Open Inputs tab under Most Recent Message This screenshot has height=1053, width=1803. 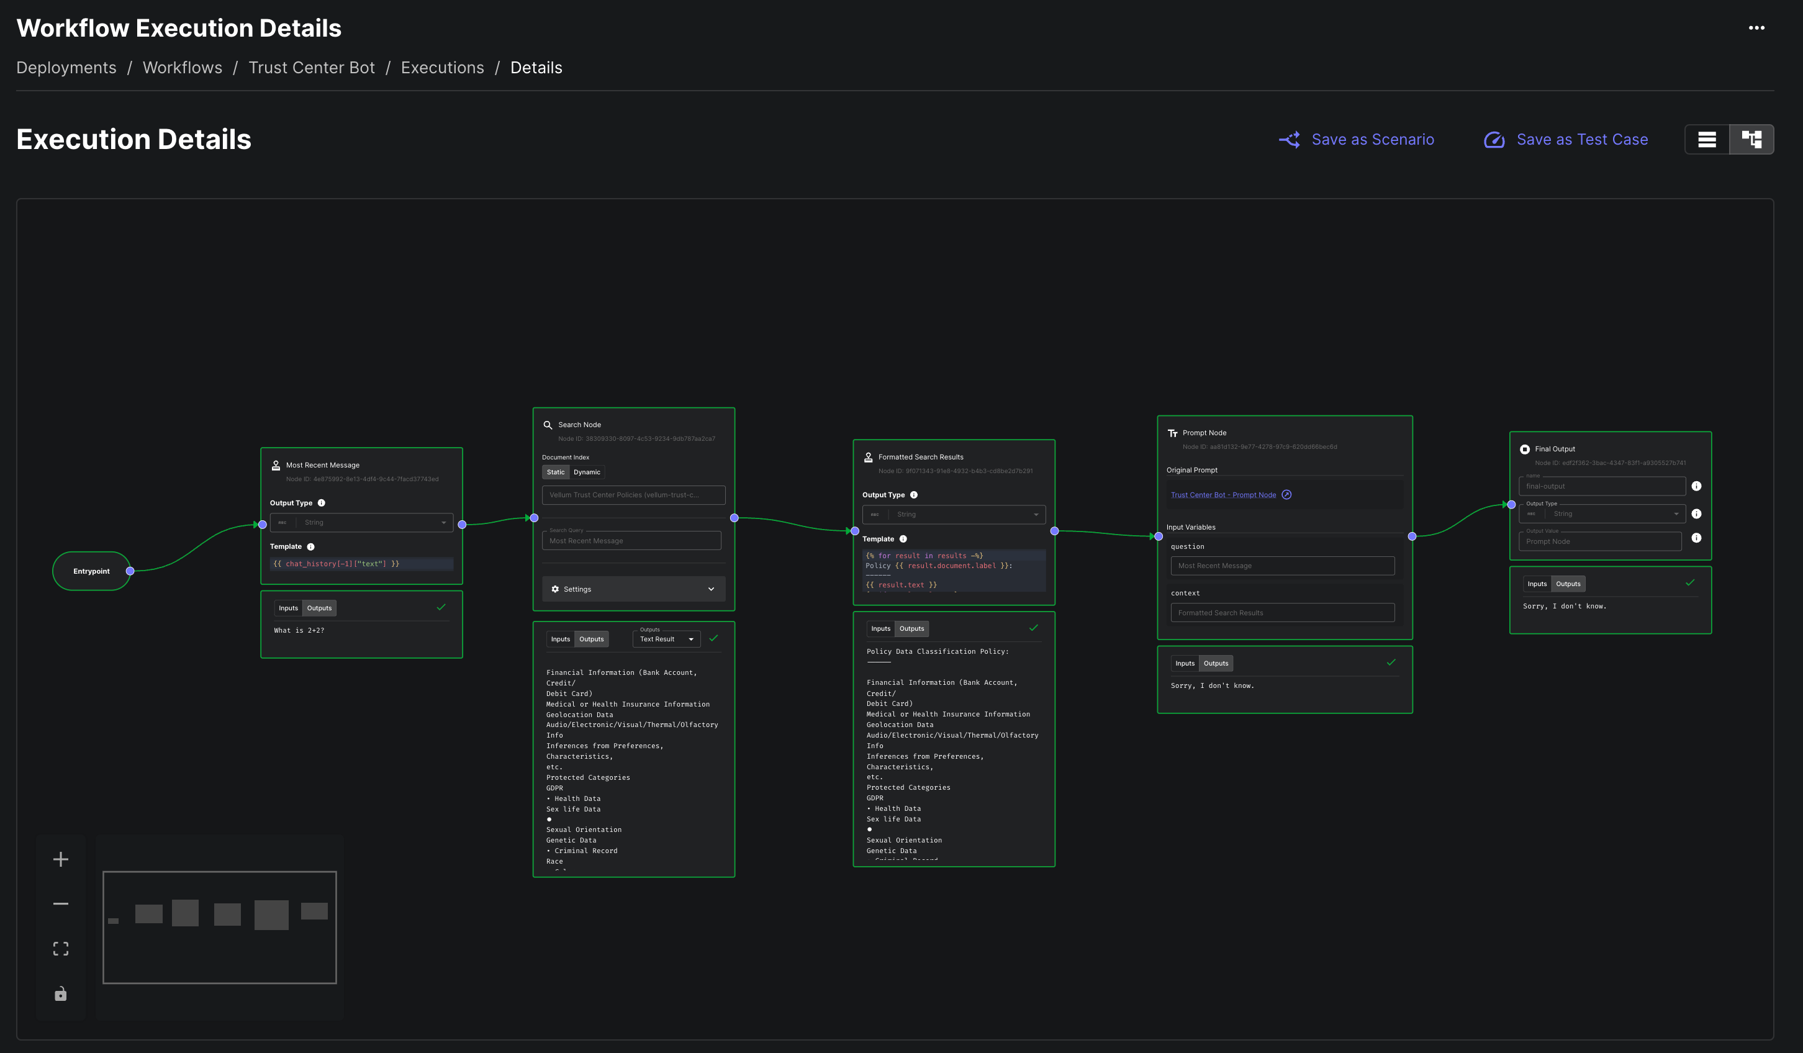point(288,608)
